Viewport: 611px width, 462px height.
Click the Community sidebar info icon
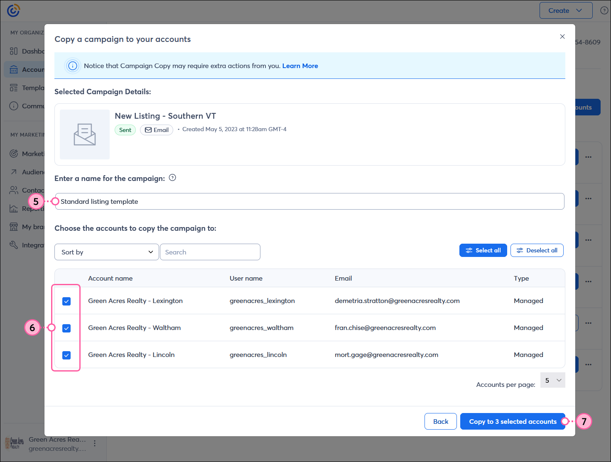pos(14,106)
